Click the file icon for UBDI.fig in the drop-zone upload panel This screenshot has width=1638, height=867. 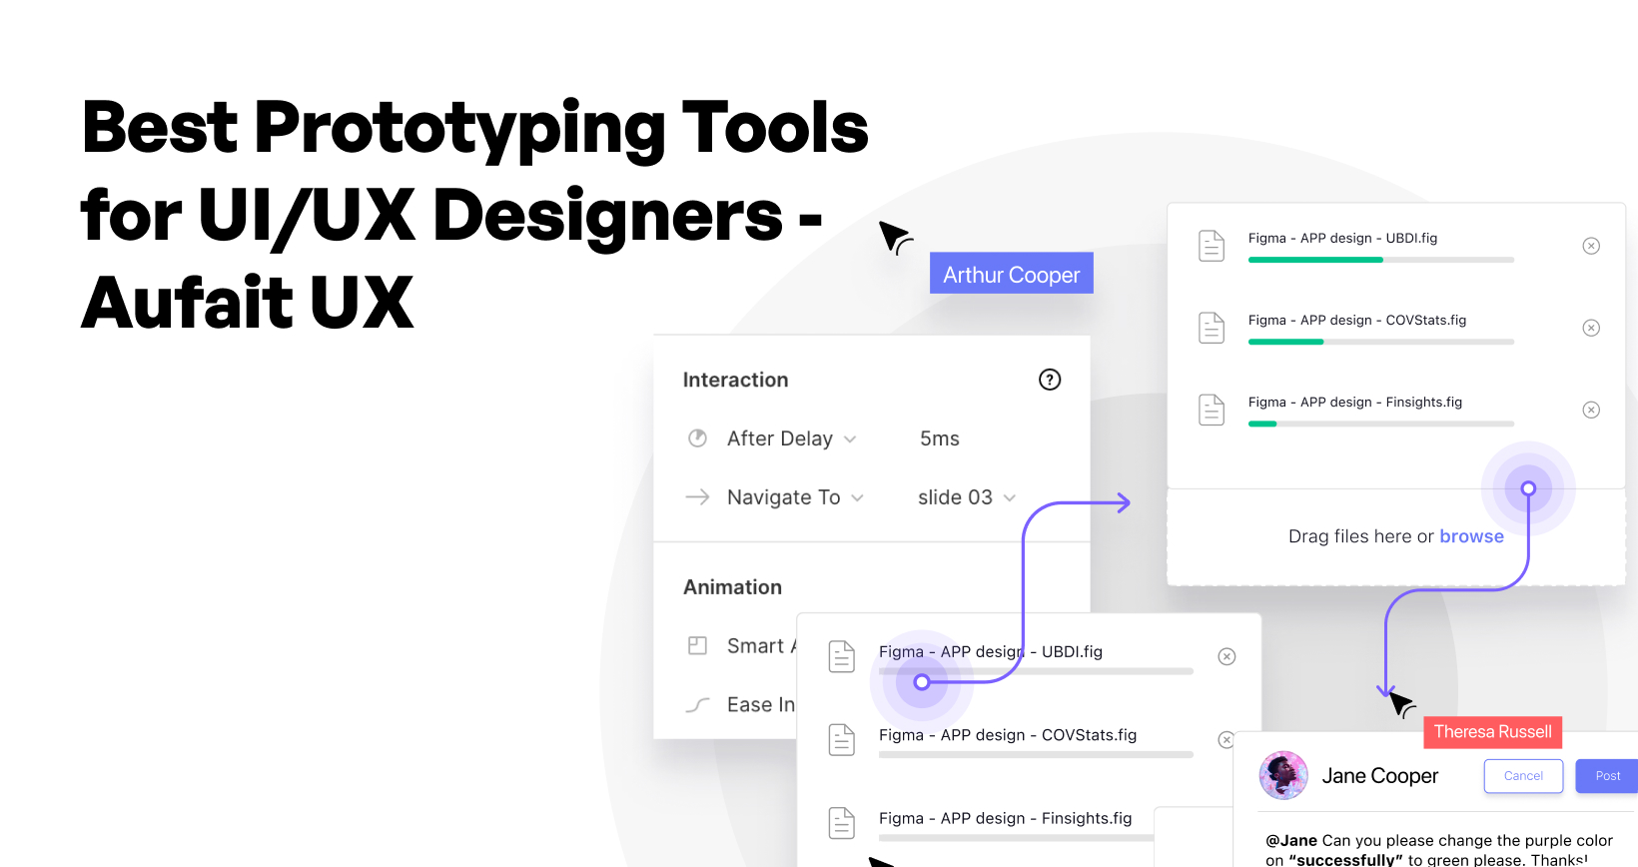[x=1212, y=246]
